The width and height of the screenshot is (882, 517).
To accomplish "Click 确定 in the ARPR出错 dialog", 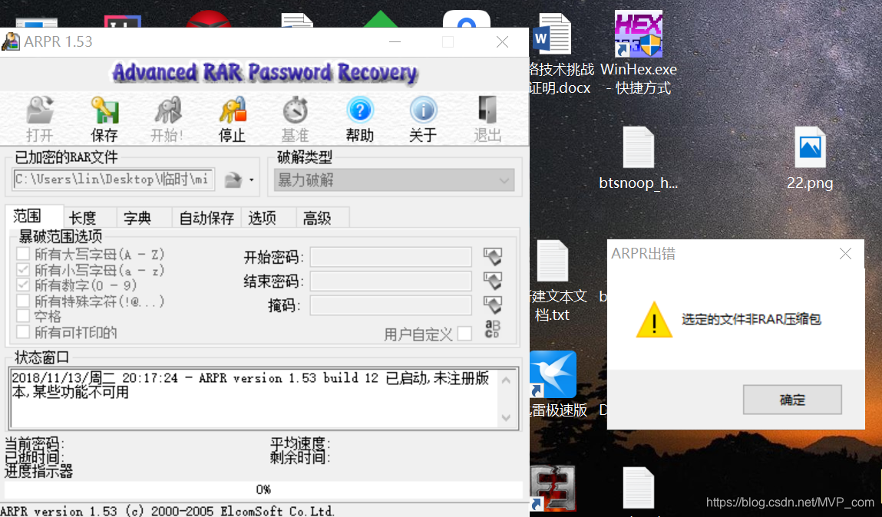I will pyautogui.click(x=792, y=400).
